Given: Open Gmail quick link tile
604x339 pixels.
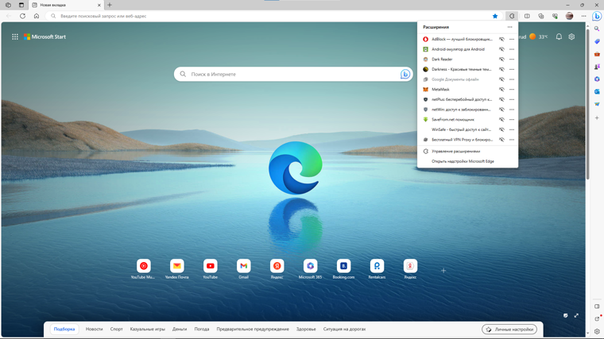Looking at the screenshot, I should pyautogui.click(x=243, y=268).
